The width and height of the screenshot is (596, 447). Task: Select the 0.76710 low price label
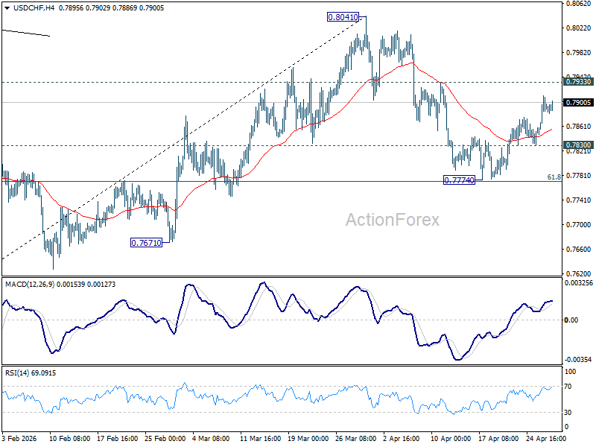[146, 243]
